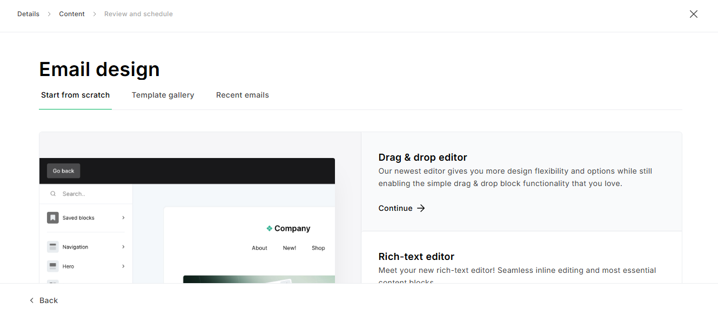Switch to the Template gallery tab
Image resolution: width=718 pixels, height=309 pixels.
pos(163,95)
